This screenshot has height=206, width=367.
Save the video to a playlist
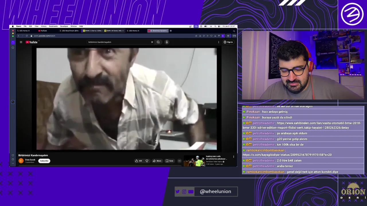click(169, 161)
